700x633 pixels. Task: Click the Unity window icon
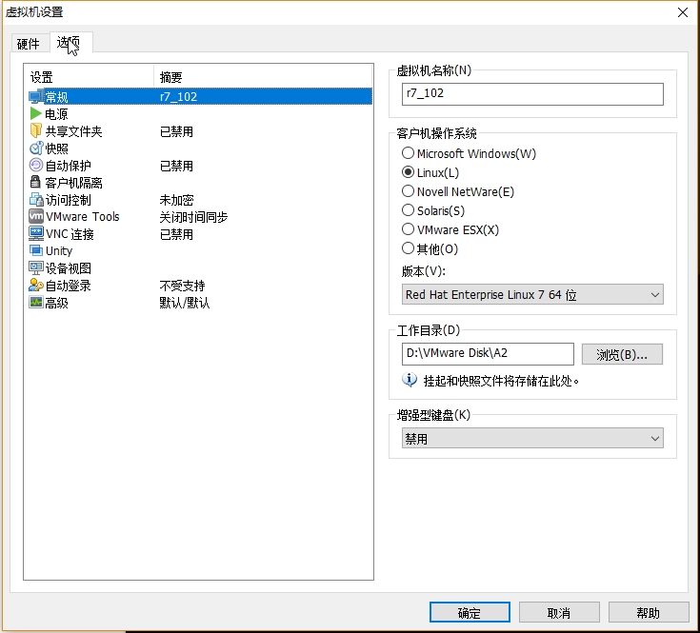[x=36, y=250]
